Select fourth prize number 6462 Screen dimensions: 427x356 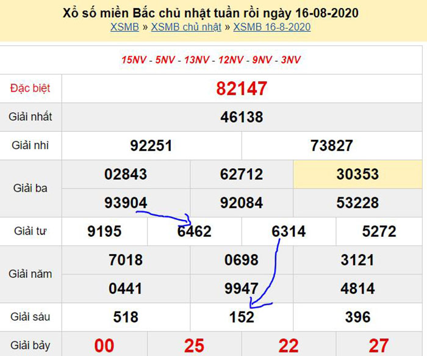click(x=194, y=232)
